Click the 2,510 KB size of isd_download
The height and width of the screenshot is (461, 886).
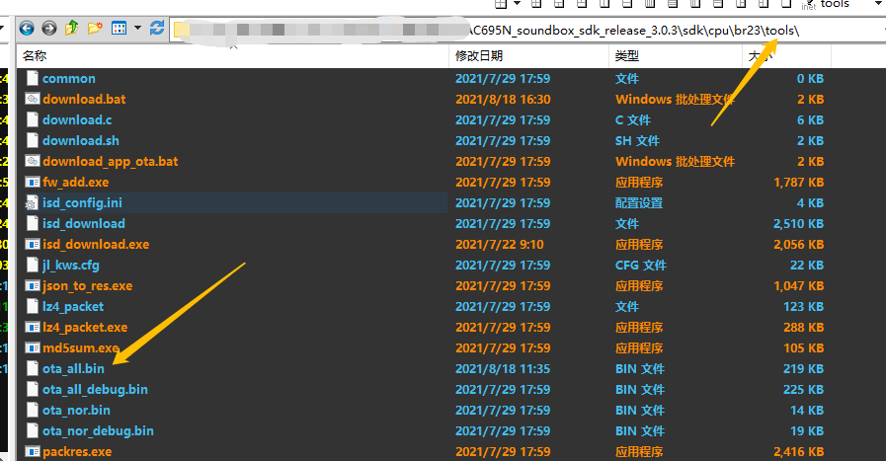798,223
